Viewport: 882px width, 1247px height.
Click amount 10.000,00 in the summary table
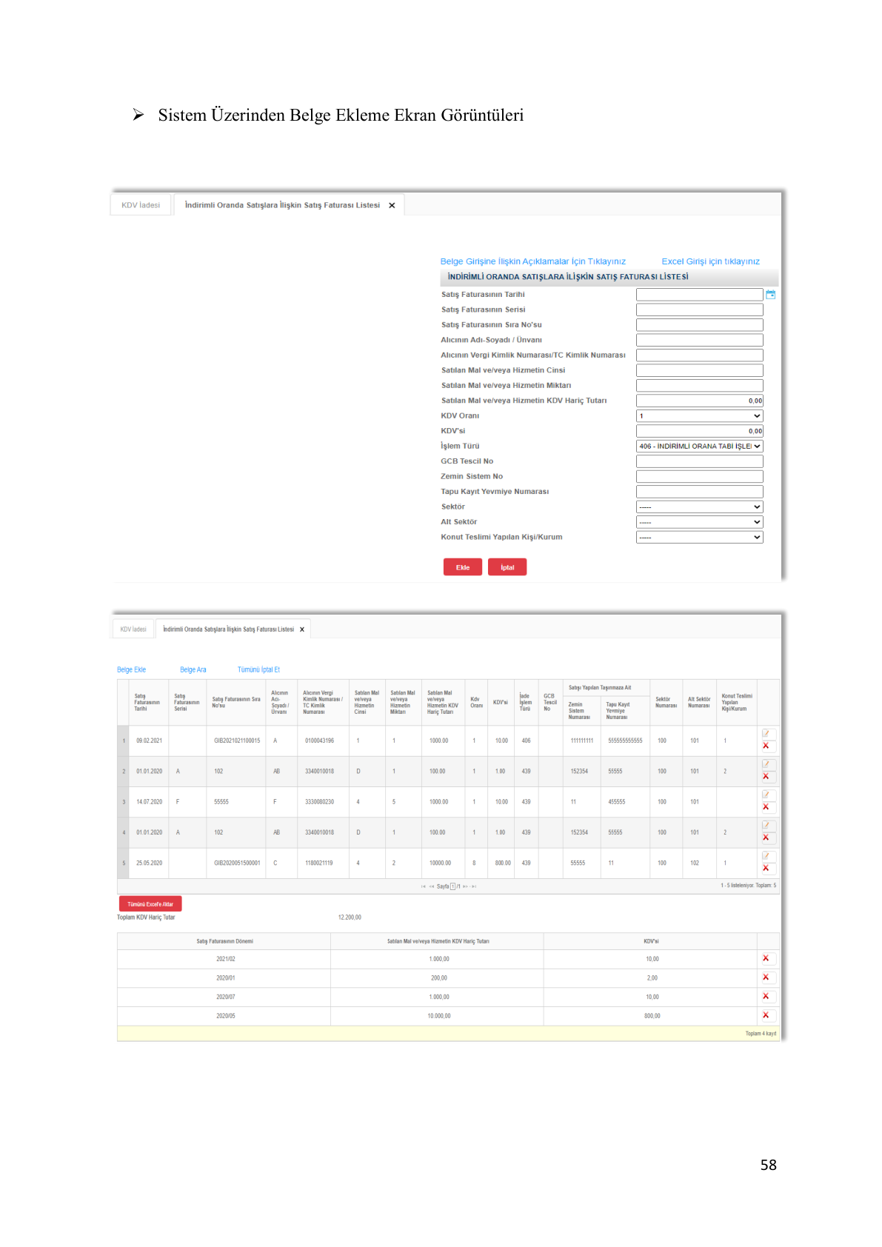click(x=438, y=1016)
